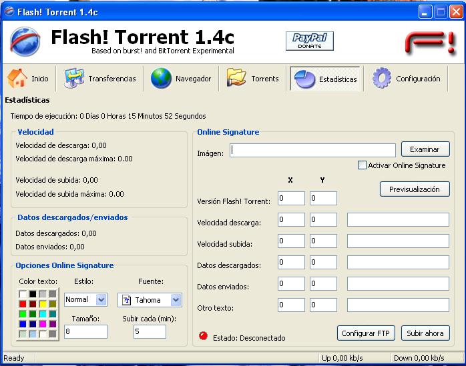The width and height of the screenshot is (466, 366).
Task: Pick the cyan color swatch
Action: (x=43, y=314)
